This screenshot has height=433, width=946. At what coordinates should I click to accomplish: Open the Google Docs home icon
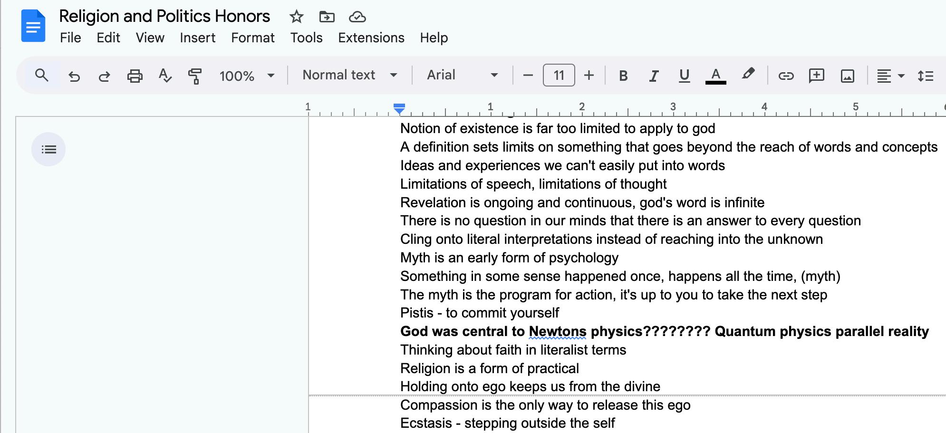tap(33, 26)
